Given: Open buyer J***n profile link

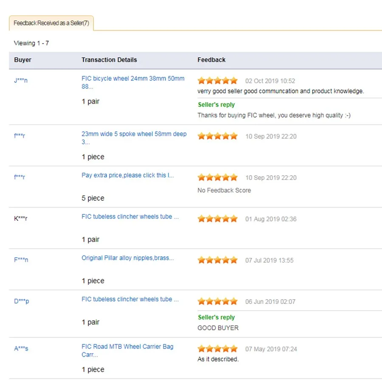Looking at the screenshot, I should pyautogui.click(x=21, y=80).
